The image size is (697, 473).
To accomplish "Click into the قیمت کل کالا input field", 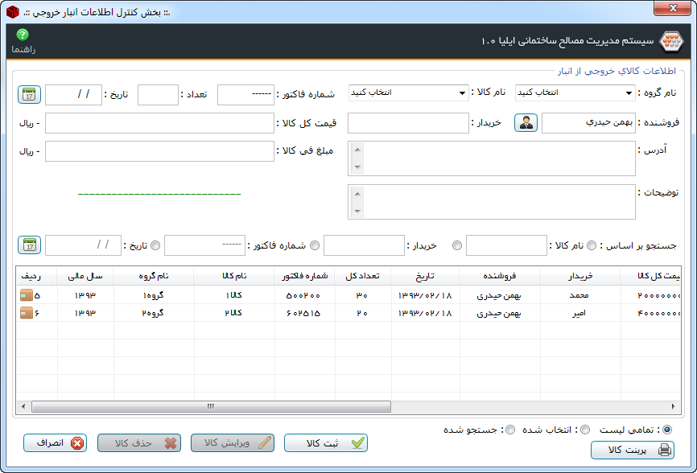I will [159, 123].
